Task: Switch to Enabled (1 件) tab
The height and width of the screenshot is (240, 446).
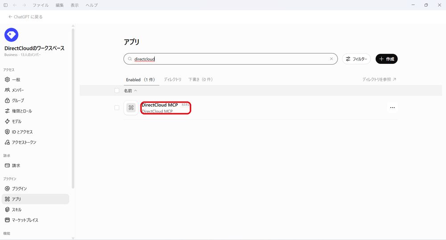Action: click(140, 79)
